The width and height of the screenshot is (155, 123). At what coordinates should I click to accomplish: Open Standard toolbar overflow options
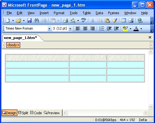[x=152, y=21]
